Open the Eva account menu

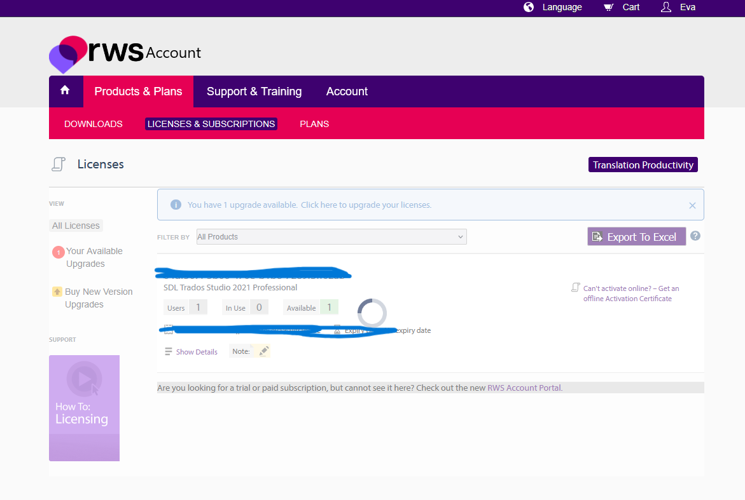tap(688, 7)
